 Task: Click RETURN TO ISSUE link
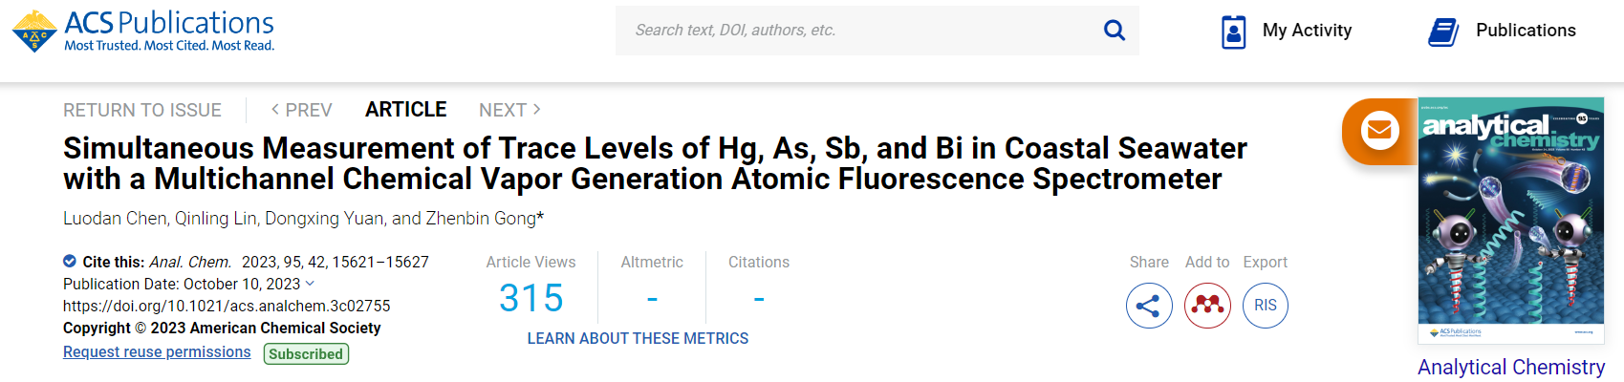(142, 110)
